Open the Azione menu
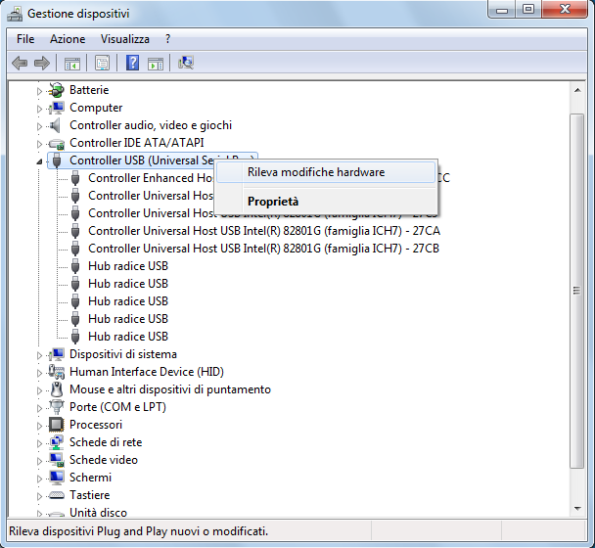 [68, 39]
